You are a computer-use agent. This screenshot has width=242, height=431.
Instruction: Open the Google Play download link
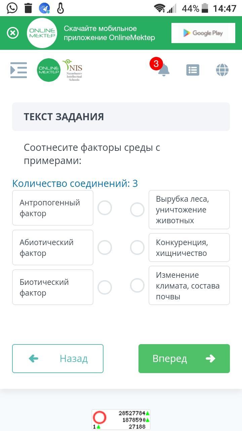click(x=203, y=33)
